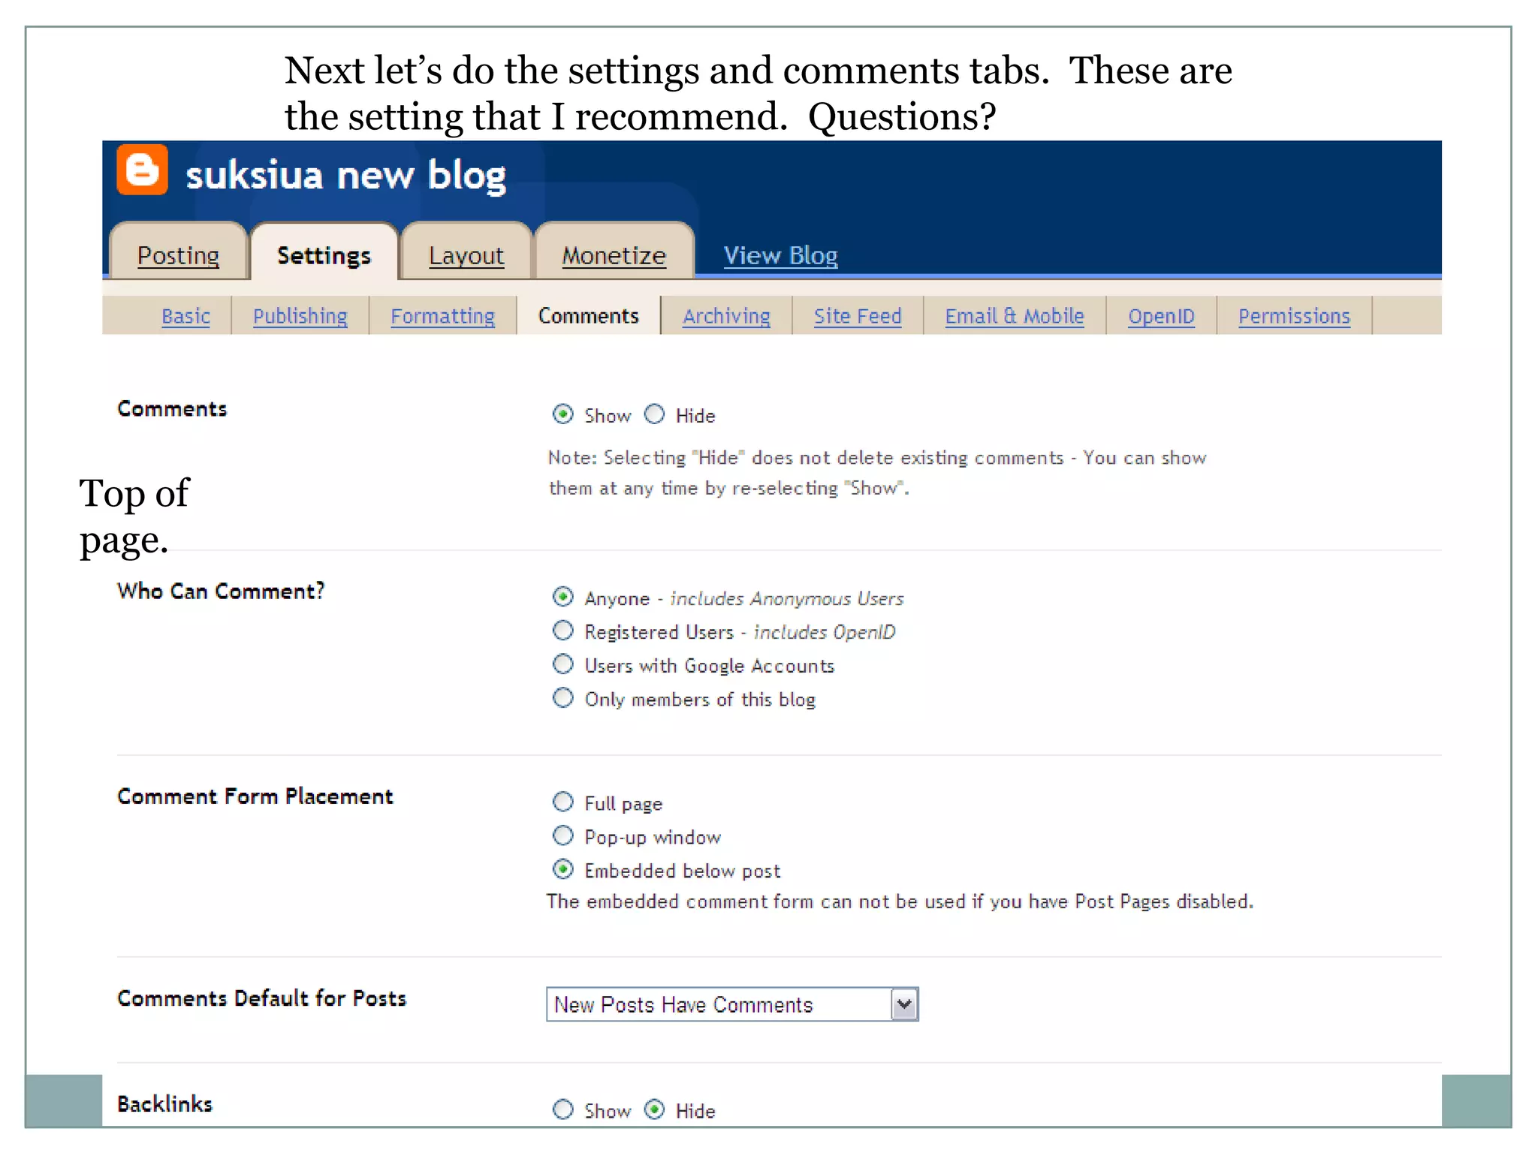Open Comments Default for Posts dropdown
This screenshot has height=1153, width=1538.
(732, 1004)
